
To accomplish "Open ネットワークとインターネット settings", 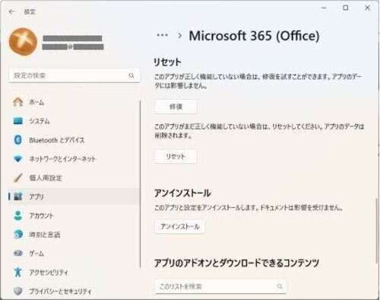I will click(74, 159).
